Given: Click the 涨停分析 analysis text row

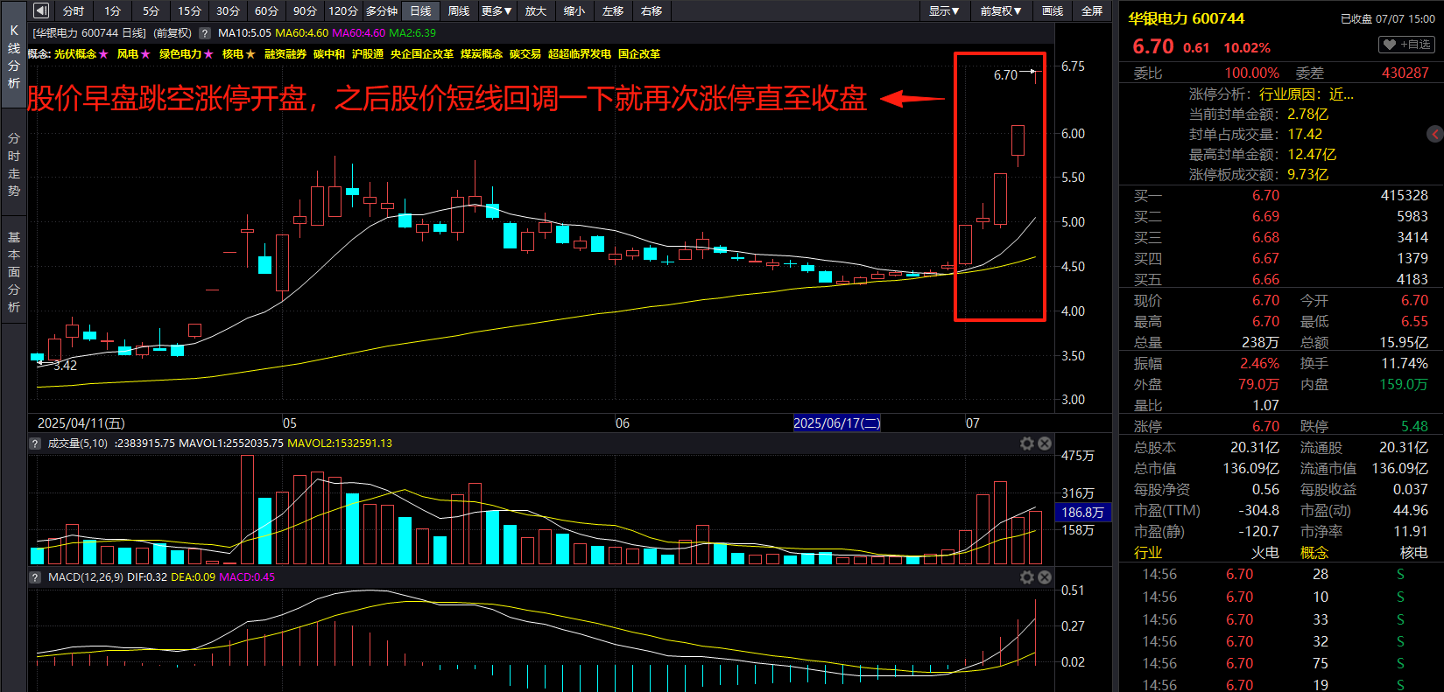Looking at the screenshot, I should [1271, 94].
